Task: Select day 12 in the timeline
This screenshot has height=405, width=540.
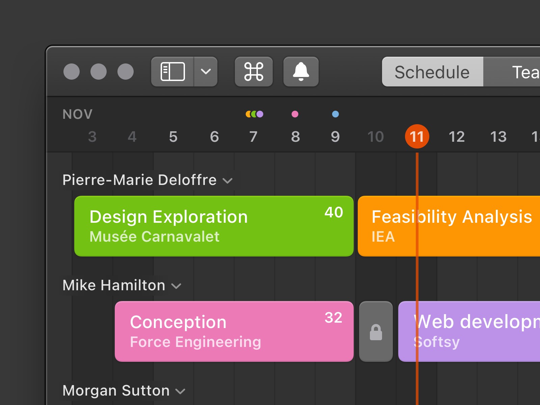Action: point(457,137)
